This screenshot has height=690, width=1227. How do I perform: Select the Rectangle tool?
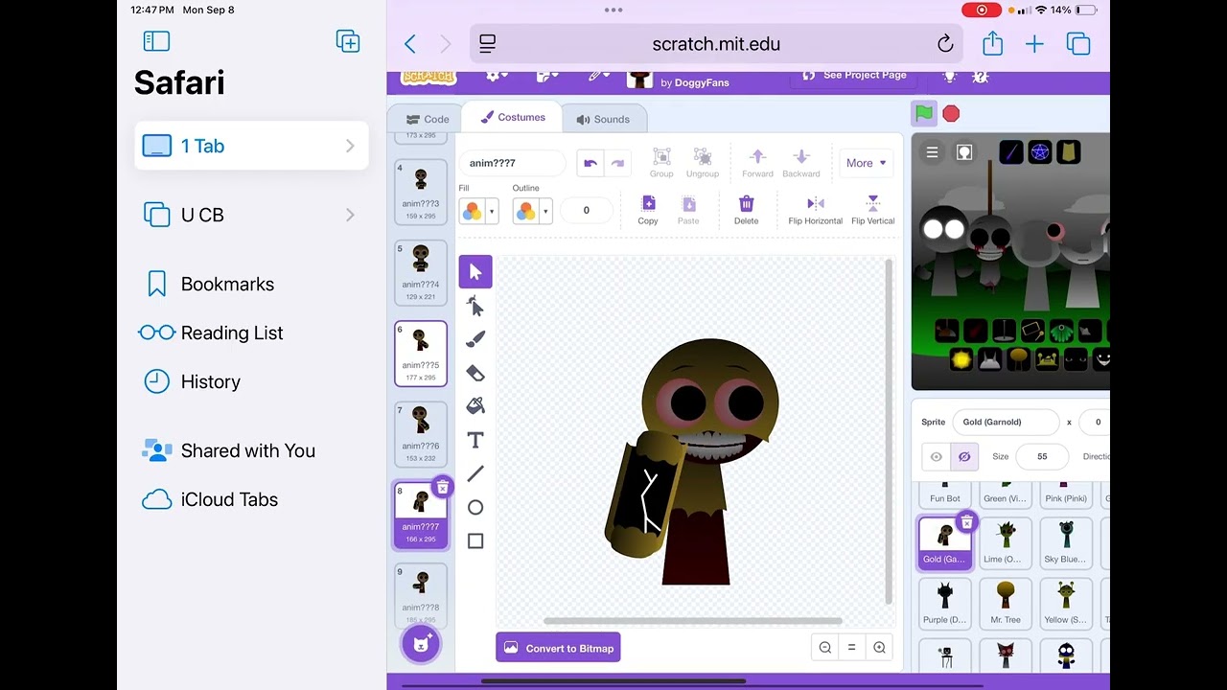click(x=475, y=540)
